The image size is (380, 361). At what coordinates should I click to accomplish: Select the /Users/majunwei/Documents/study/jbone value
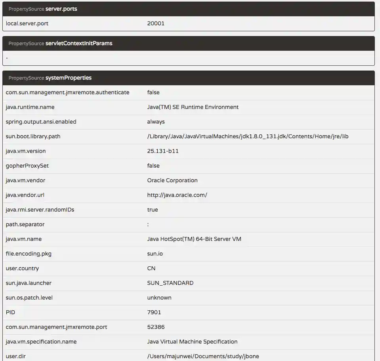pos(203,356)
